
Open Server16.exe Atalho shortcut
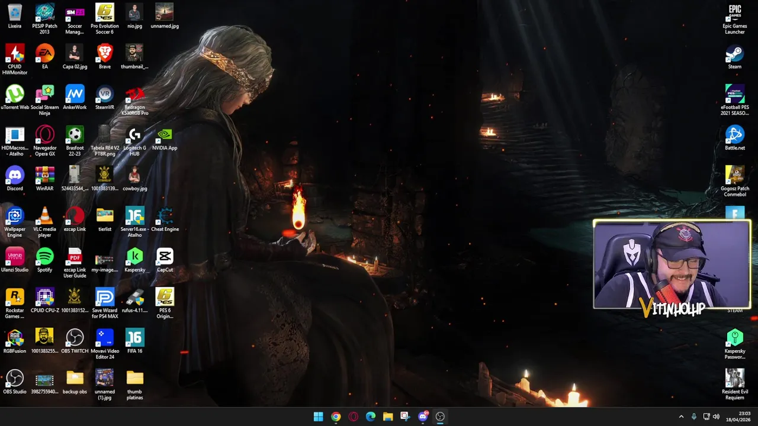(x=134, y=222)
